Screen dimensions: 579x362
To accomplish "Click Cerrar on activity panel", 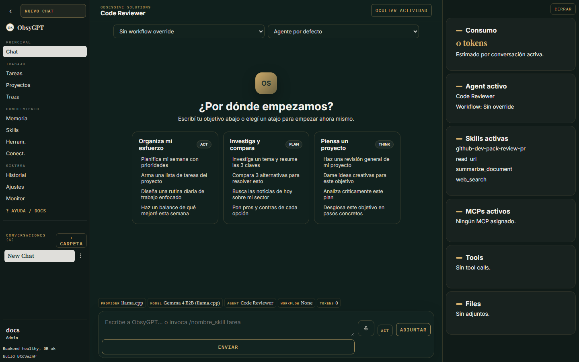I will pyautogui.click(x=563, y=9).
